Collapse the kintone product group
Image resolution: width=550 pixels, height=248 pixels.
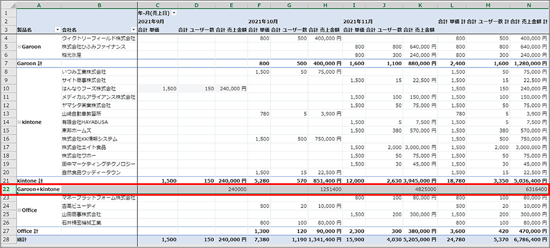pyautogui.click(x=19, y=122)
